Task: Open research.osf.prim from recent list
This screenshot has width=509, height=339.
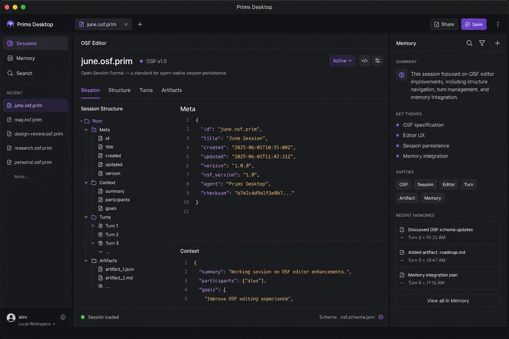Action: [35, 148]
